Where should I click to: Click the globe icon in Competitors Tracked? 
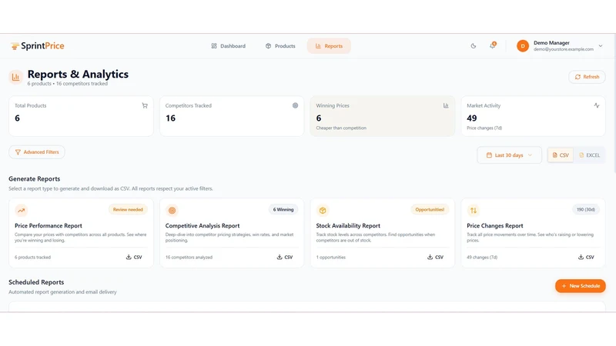pos(295,105)
